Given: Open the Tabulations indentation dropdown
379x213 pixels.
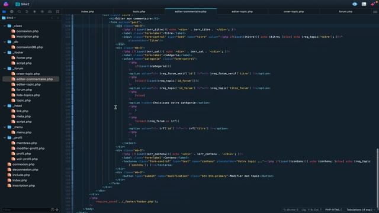Looking at the screenshot, I should click(x=361, y=209).
